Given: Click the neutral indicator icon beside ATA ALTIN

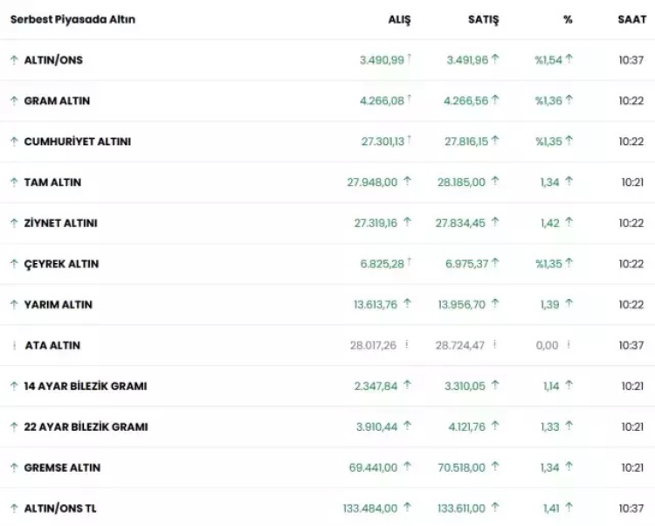Looking at the screenshot, I should pos(15,345).
